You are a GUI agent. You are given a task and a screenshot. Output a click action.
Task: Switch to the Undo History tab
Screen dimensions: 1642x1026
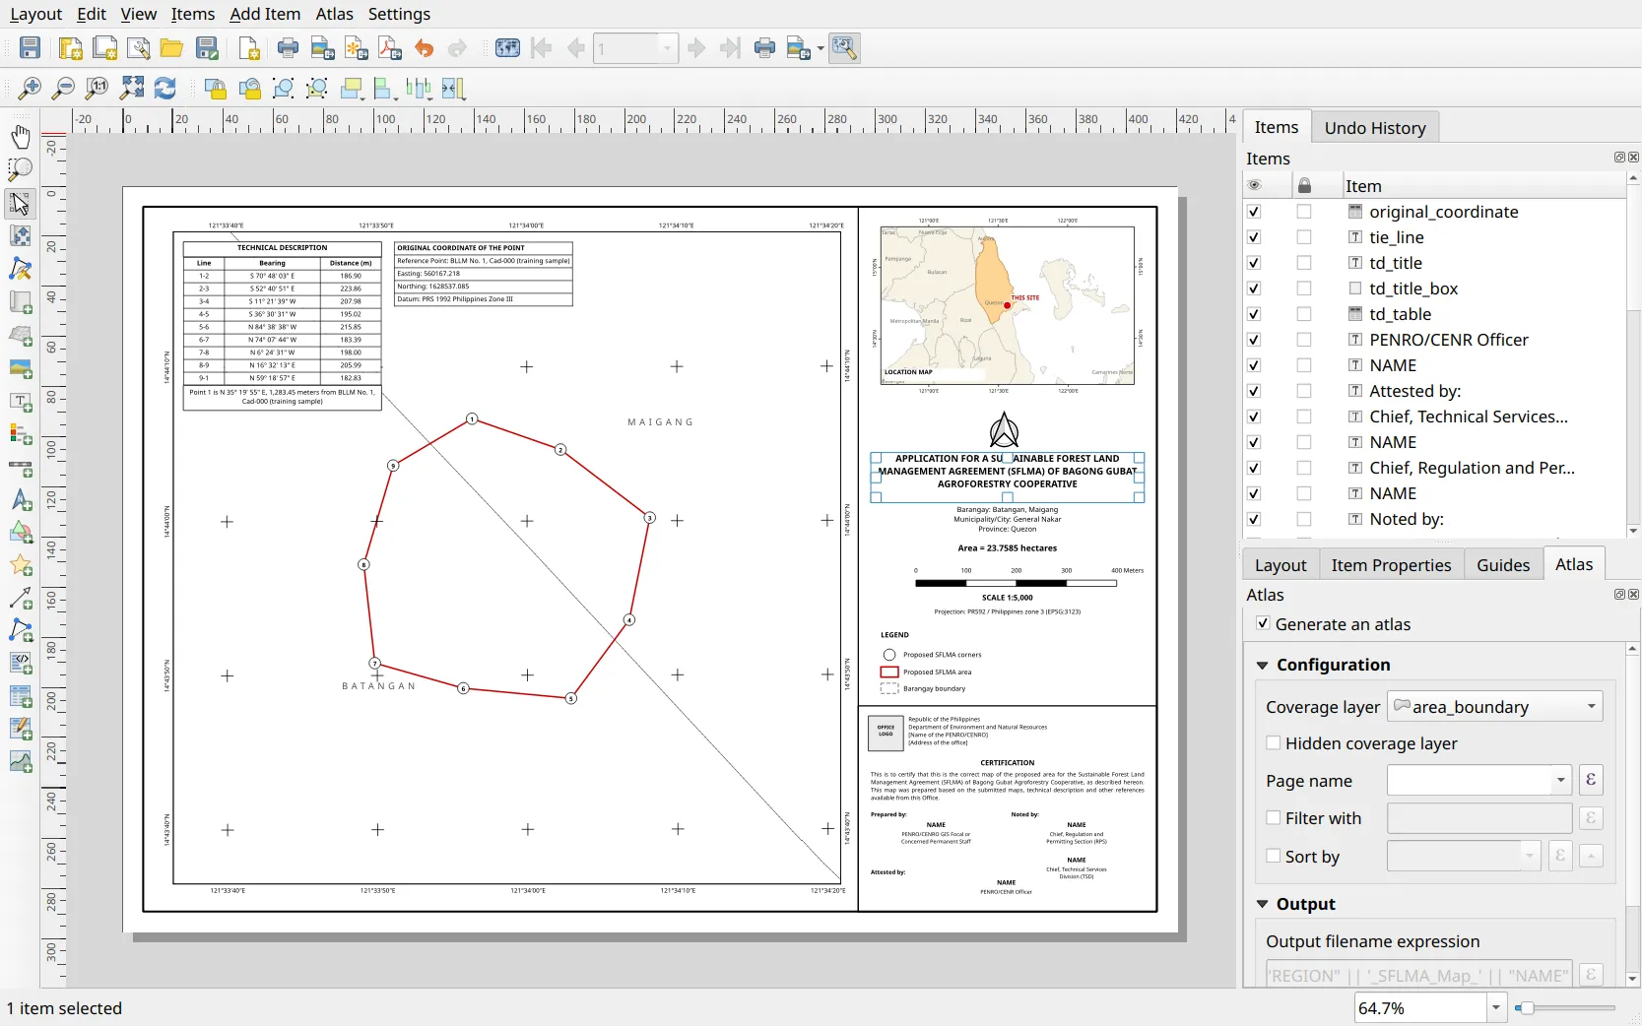pyautogui.click(x=1375, y=128)
